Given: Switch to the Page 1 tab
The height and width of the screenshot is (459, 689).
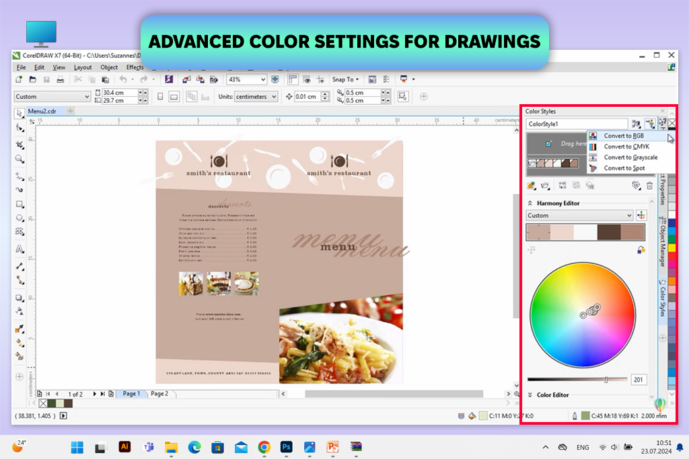Looking at the screenshot, I should 131,394.
